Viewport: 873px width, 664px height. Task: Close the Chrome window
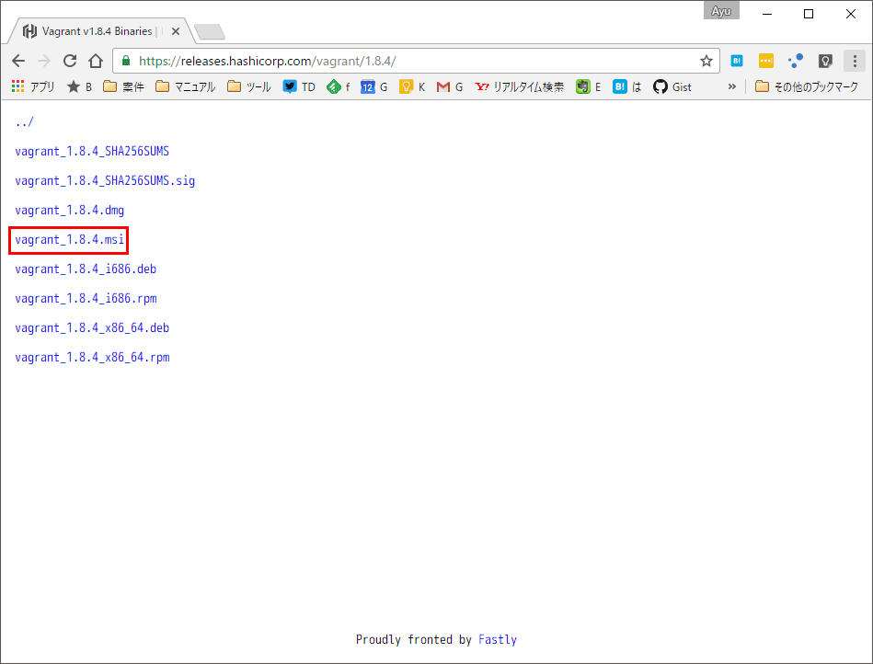click(x=851, y=14)
